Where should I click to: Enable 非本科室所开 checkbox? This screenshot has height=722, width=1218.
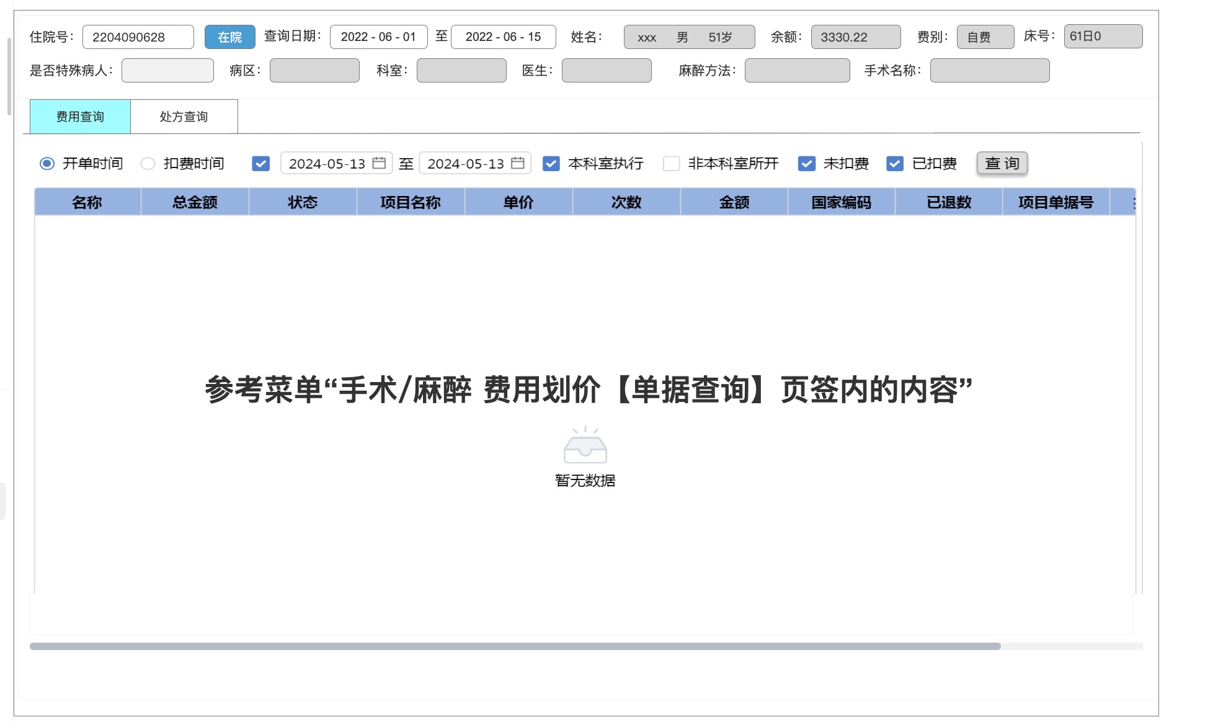[x=671, y=164]
